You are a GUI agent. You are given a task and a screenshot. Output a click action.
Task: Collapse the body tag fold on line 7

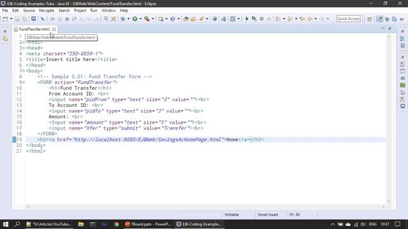coord(24,71)
